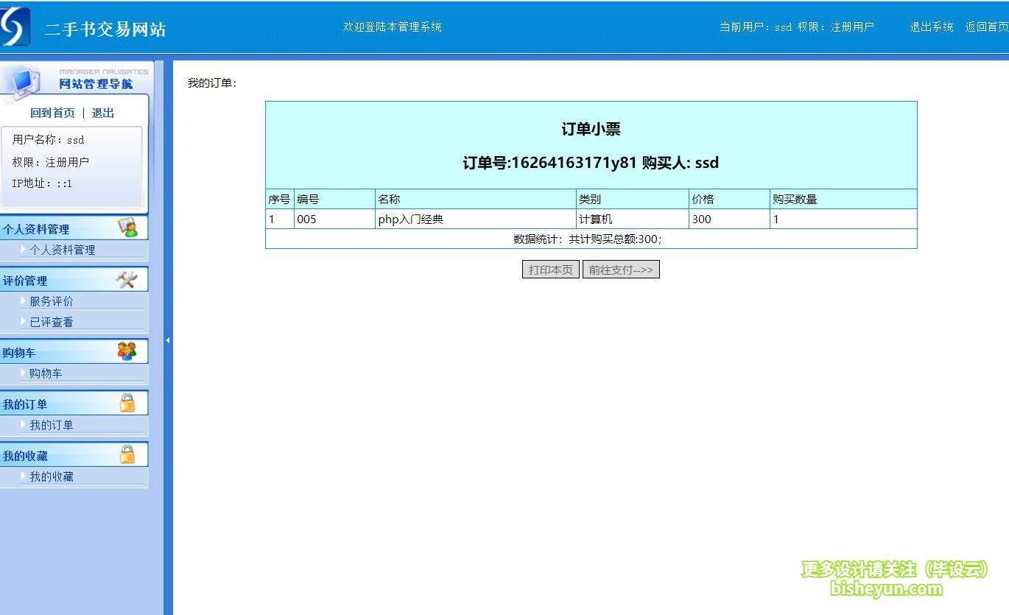Click the 前往支付-->> button
Viewport: 1009px width, 615px height.
(x=621, y=270)
